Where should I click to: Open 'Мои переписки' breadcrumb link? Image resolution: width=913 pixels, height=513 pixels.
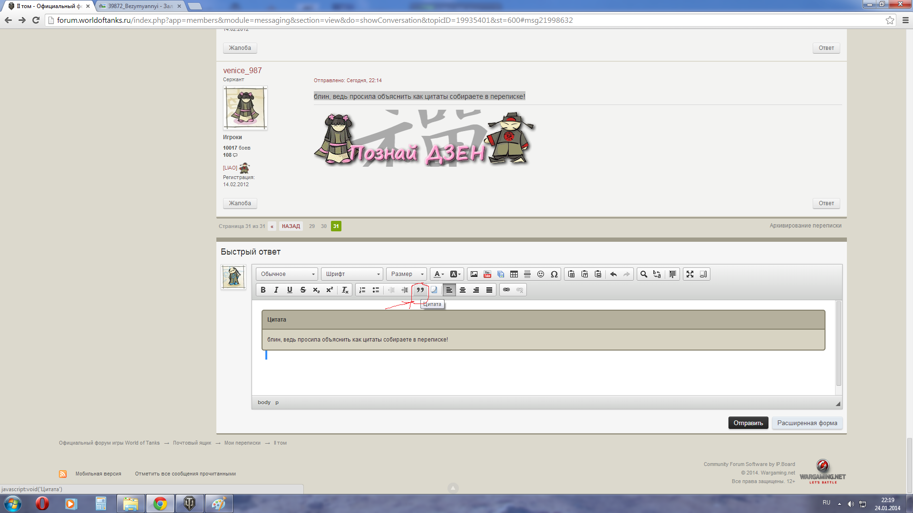tap(243, 443)
